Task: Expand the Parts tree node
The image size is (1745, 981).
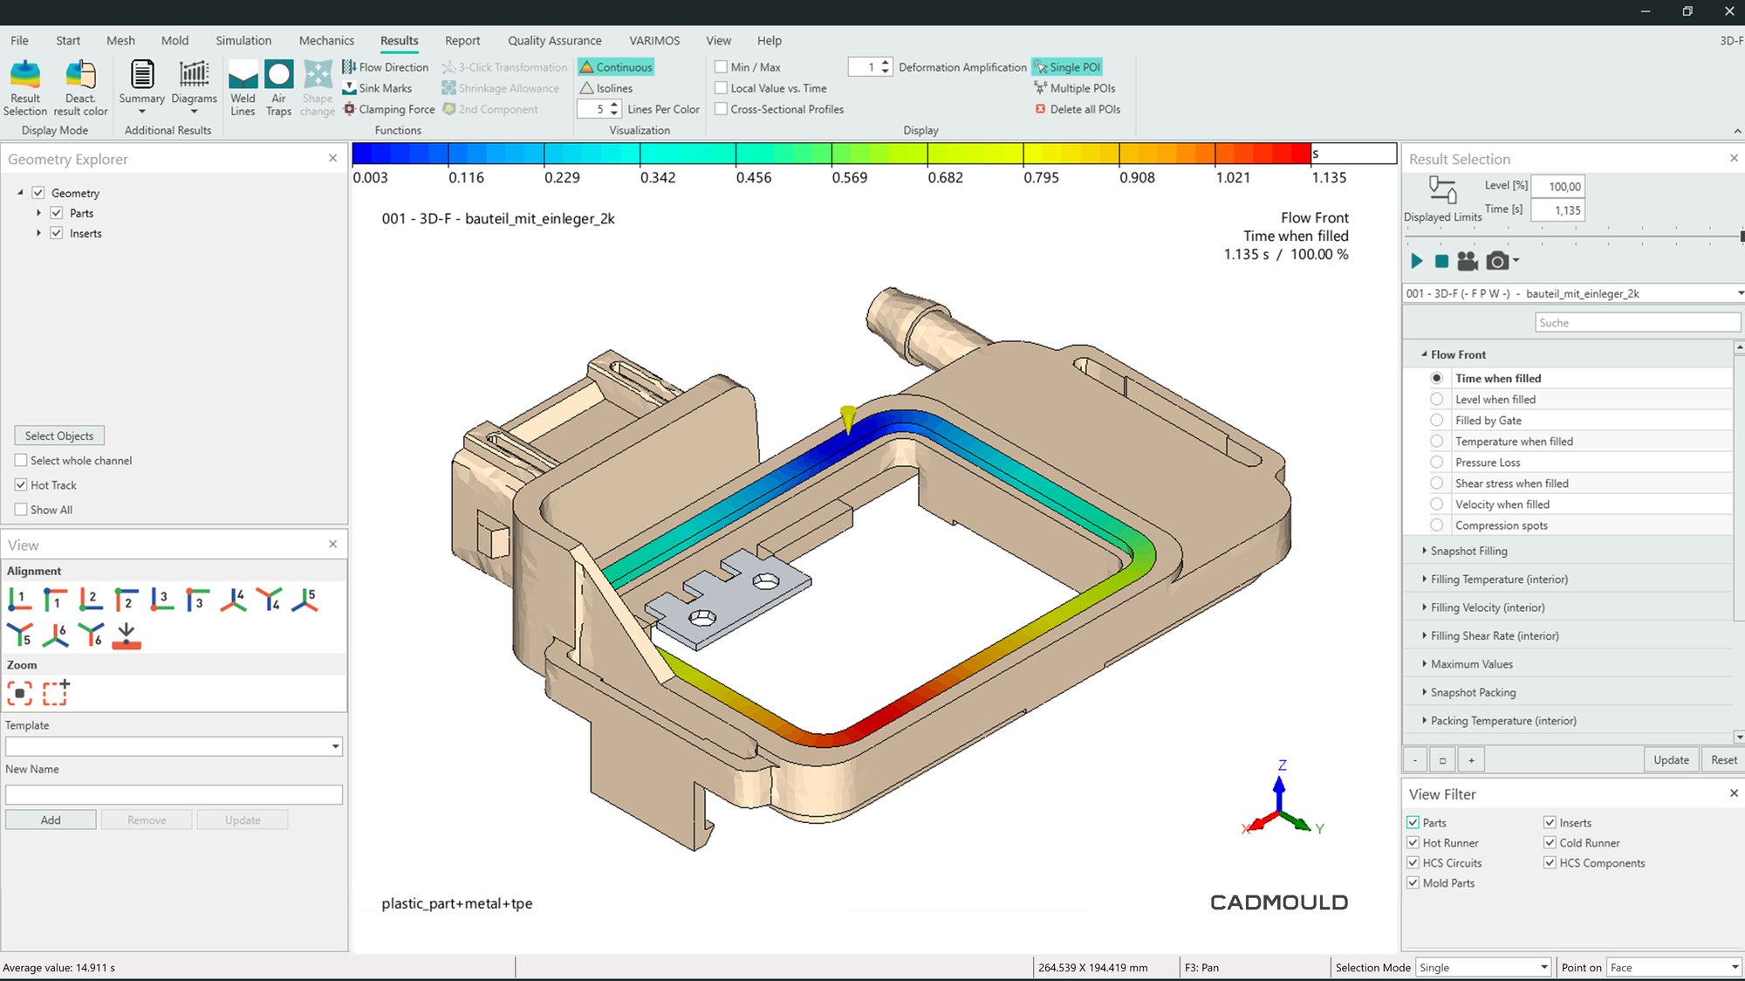Action: click(x=38, y=213)
